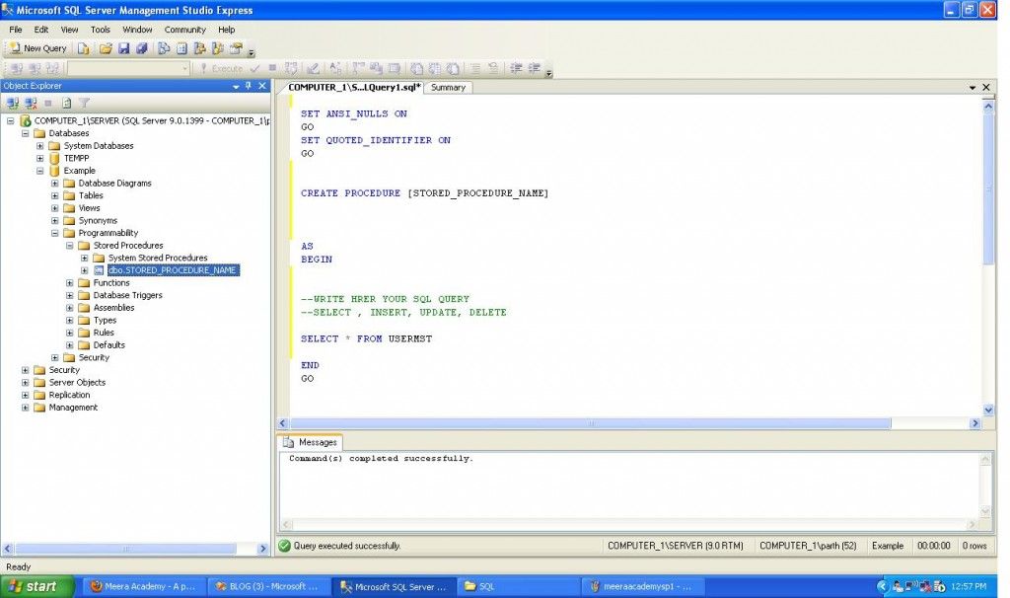Image resolution: width=1010 pixels, height=598 pixels.
Task: Click the Summary window toolbar icon
Action: click(x=181, y=48)
